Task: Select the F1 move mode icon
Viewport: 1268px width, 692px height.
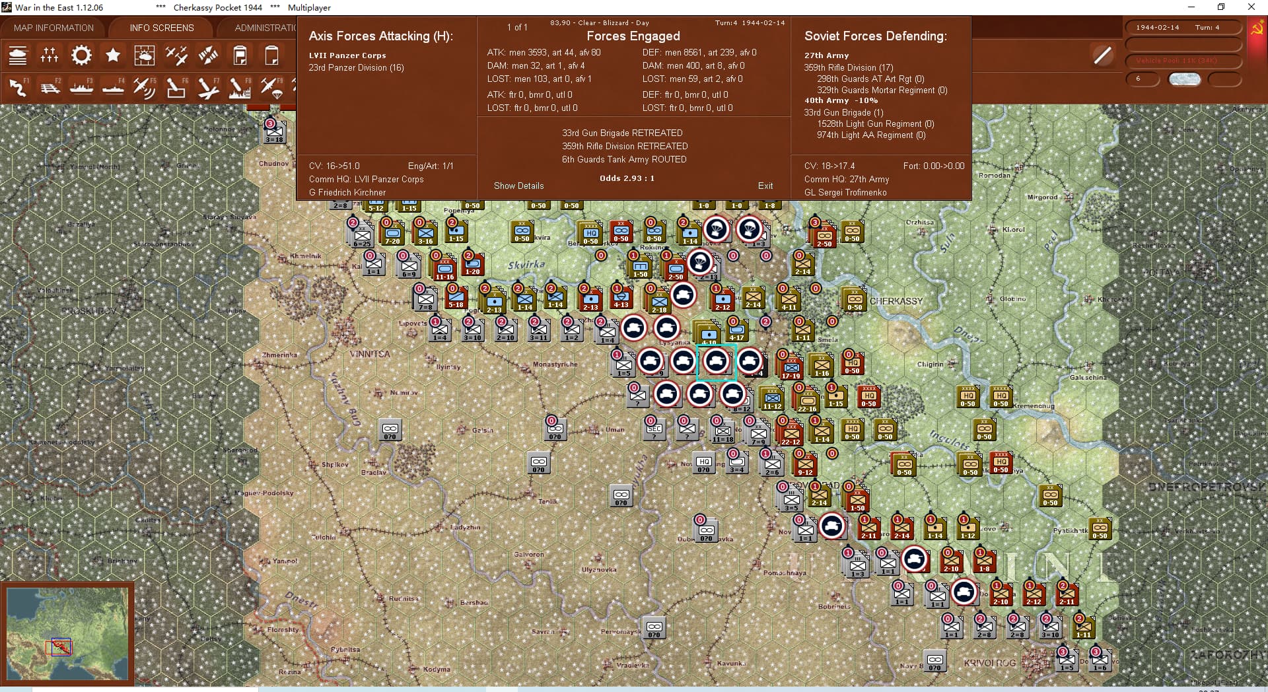Action: coord(18,88)
